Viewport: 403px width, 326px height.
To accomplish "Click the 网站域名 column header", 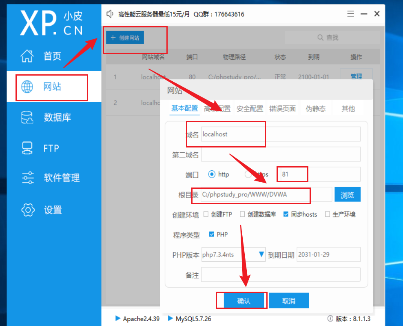I will pos(153,57).
